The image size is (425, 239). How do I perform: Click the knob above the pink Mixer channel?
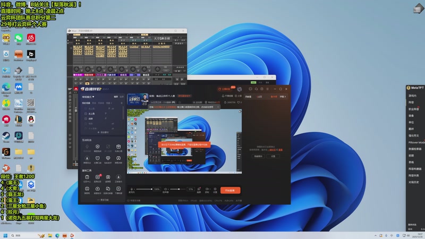[x=76, y=69]
